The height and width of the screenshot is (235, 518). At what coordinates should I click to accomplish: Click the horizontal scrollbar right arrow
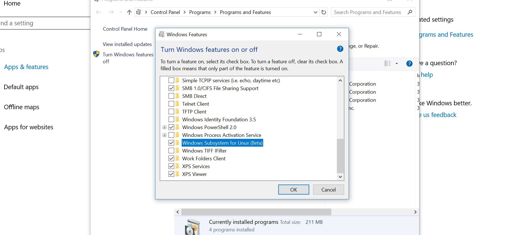415,212
